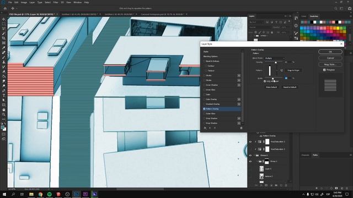Viewport: 353px width, 198px height.
Task: Click the foreground color swatch in toolbar
Action: point(3,128)
